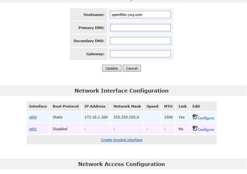Click the Network Interface Configuration heading
The height and width of the screenshot is (174, 247).
pyautogui.click(x=121, y=91)
